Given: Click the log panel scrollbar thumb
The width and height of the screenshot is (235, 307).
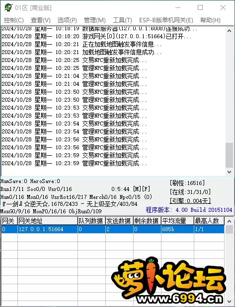Looking at the screenshot, I should [229, 155].
